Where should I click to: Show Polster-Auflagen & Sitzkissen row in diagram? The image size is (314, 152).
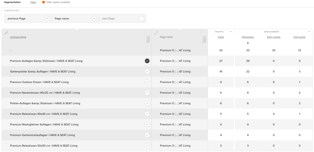click(147, 103)
